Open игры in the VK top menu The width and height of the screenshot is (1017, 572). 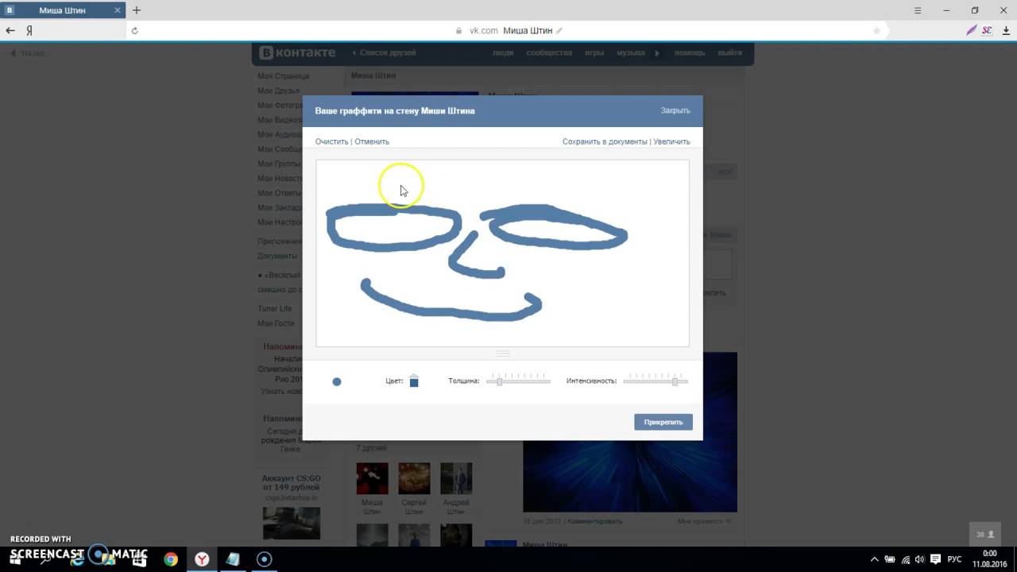[594, 52]
